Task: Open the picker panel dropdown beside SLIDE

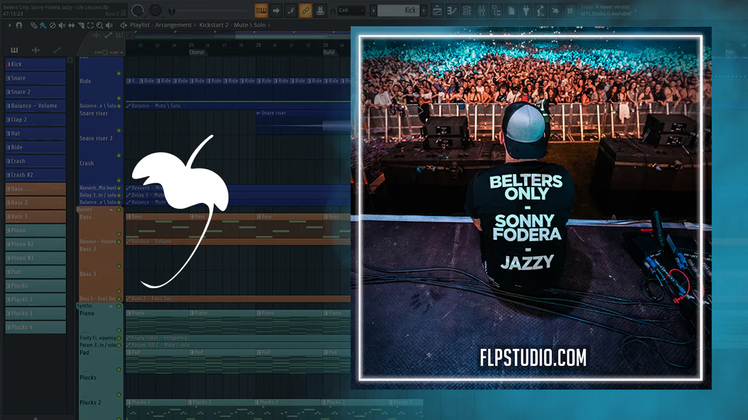Action: coord(122,52)
